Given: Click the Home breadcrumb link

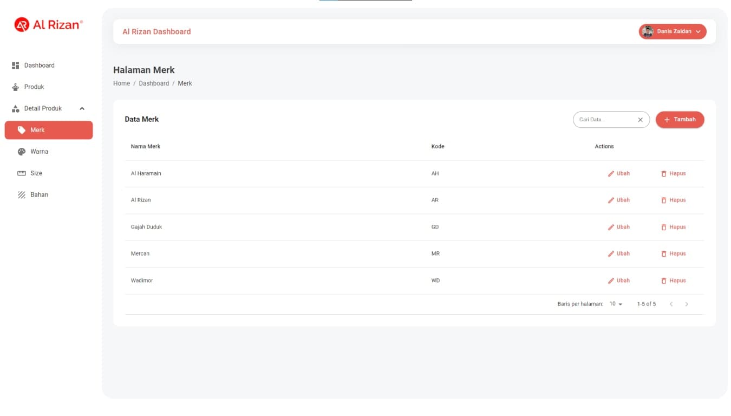Looking at the screenshot, I should pos(121,83).
